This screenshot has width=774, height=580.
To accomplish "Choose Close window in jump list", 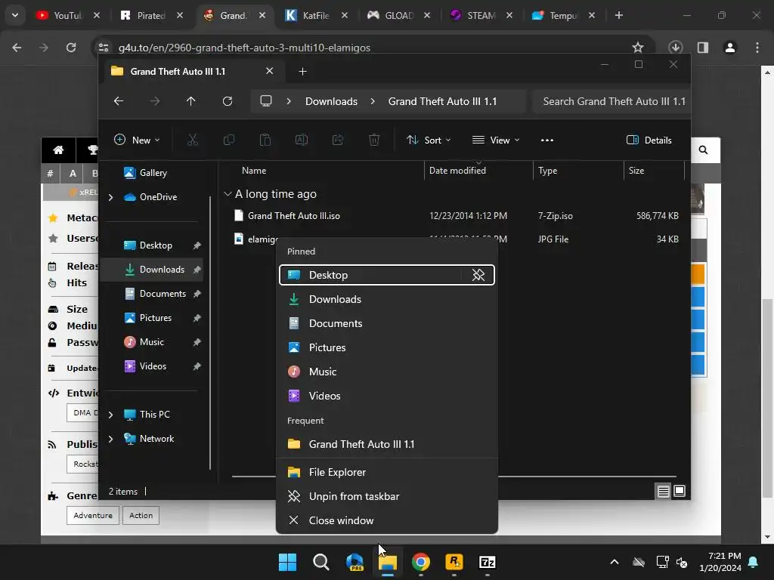I will [x=386, y=520].
